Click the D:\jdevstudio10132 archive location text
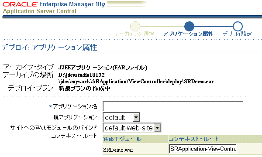262x157 pixels. click(82, 75)
